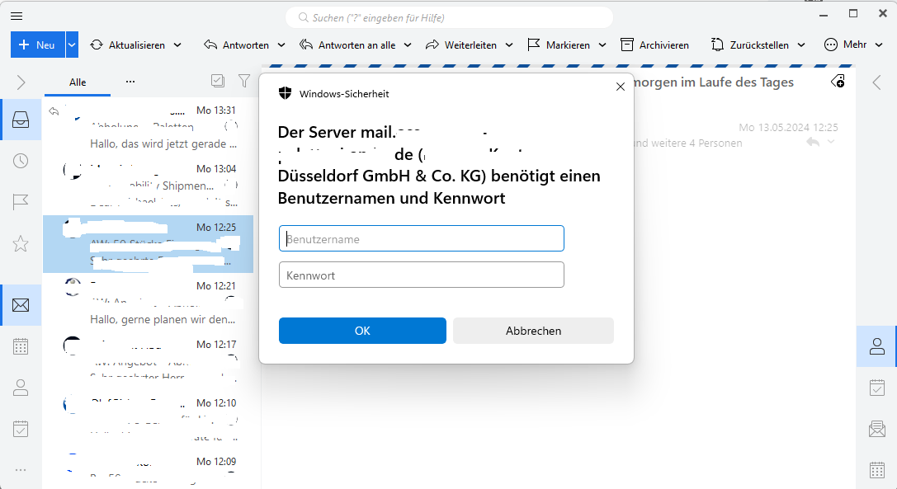Image resolution: width=897 pixels, height=489 pixels.
Task: Toggle the select-all checkbox above message list
Action: [x=218, y=81]
